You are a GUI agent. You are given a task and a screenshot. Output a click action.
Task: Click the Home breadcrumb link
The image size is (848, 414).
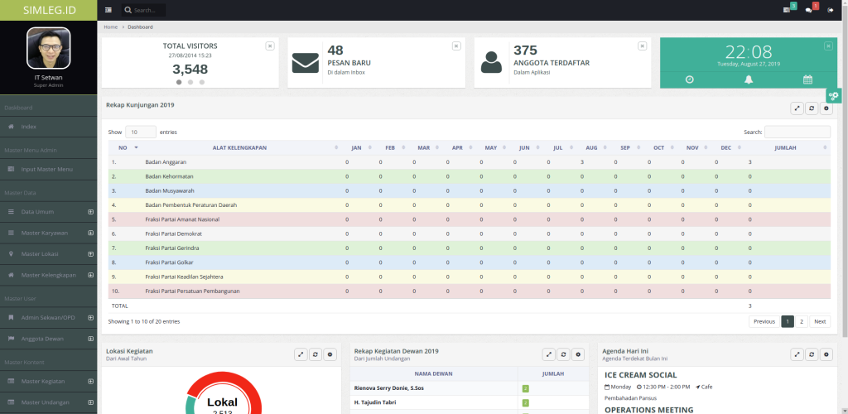110,26
